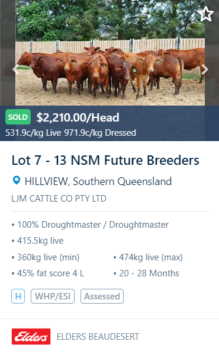The width and height of the screenshot is (219, 354).
Task: Click the Elders red logo
Action: [x=31, y=336]
